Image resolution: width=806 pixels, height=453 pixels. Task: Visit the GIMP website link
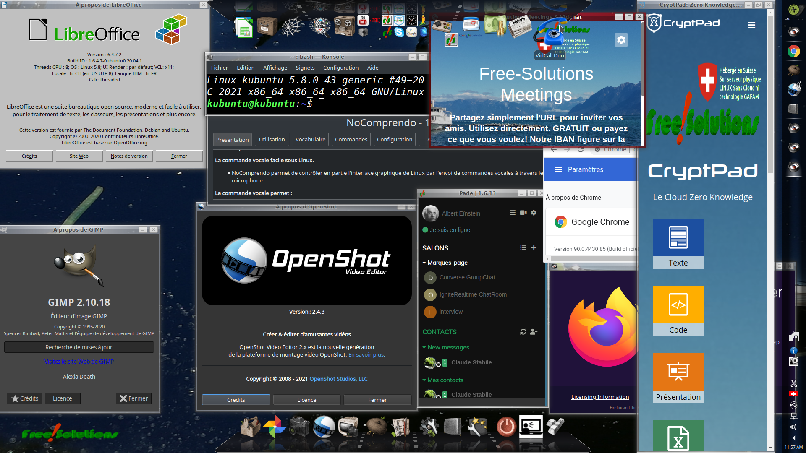tap(79, 362)
